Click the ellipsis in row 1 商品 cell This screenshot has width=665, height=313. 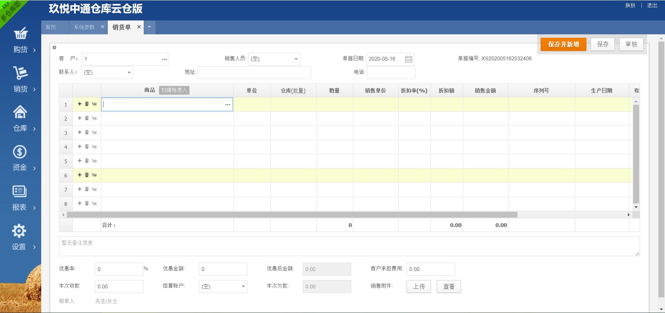coord(228,104)
